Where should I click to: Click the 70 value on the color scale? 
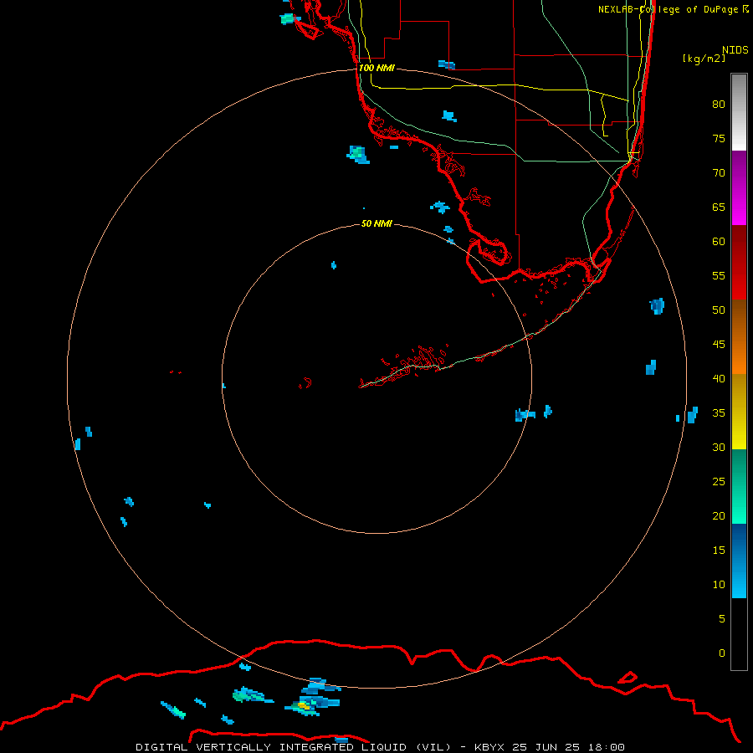tap(719, 173)
